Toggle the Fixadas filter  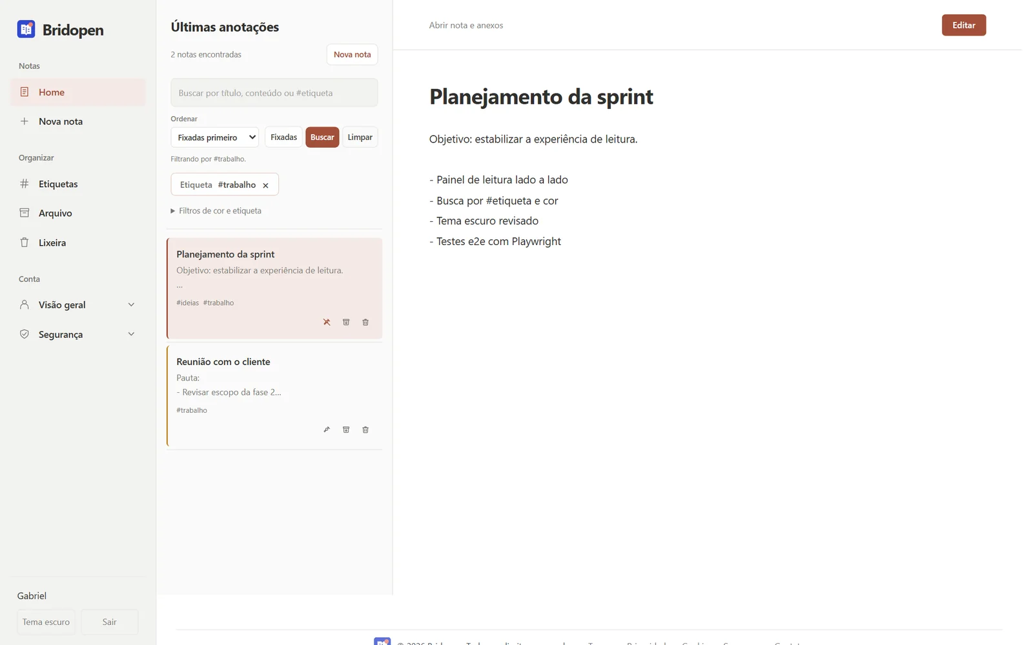pyautogui.click(x=283, y=137)
